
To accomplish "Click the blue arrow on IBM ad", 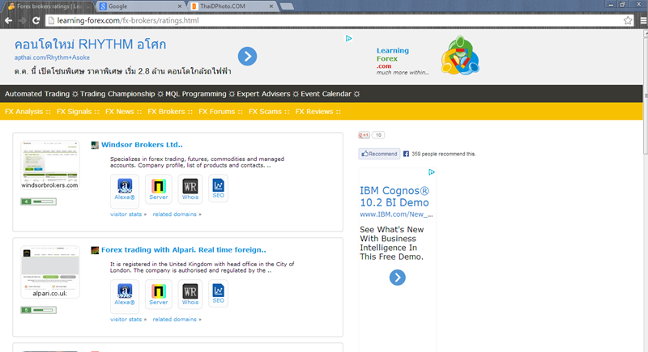I will [398, 278].
